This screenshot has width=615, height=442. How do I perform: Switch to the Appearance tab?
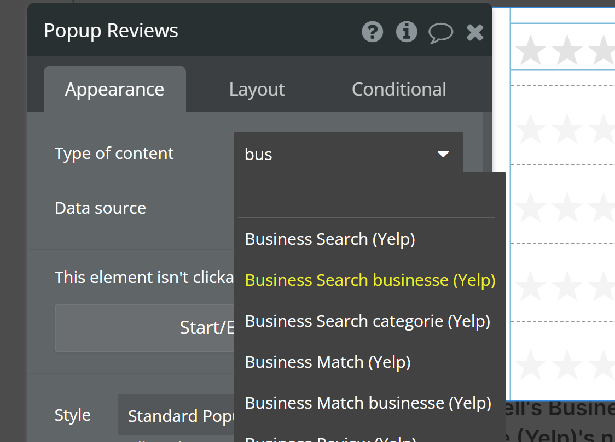pos(114,89)
